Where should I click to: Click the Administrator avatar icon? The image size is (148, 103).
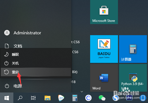coord(7,33)
